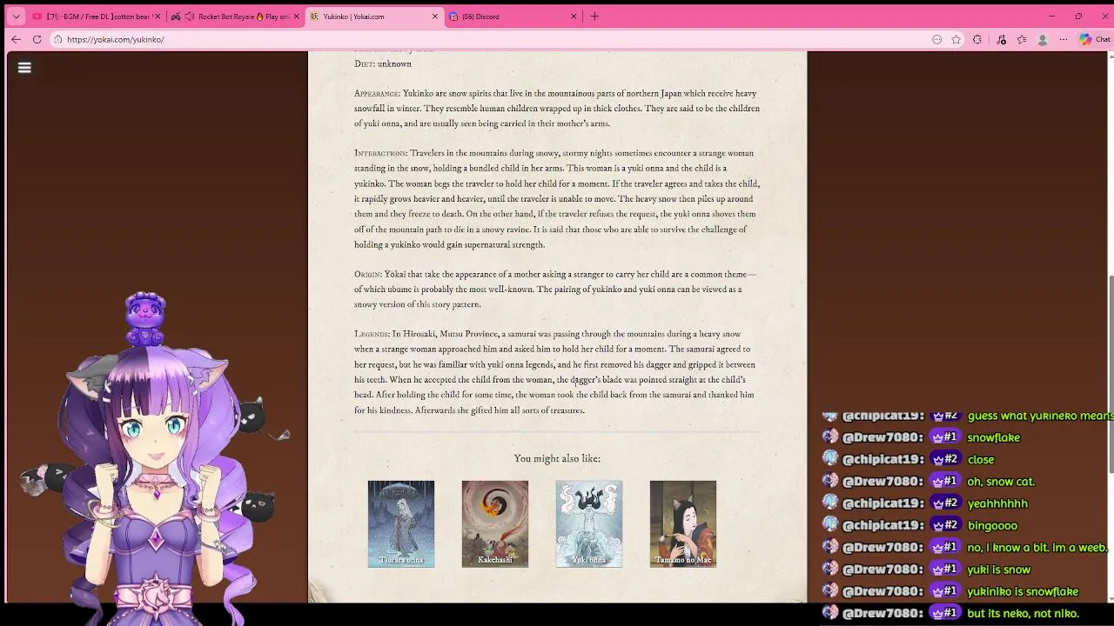1114x626 pixels.
Task: Close the Yukinko Yokai.com tab
Action: [x=435, y=17]
